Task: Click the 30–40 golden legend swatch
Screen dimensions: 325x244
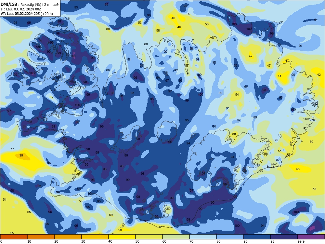Action: tap(95, 237)
